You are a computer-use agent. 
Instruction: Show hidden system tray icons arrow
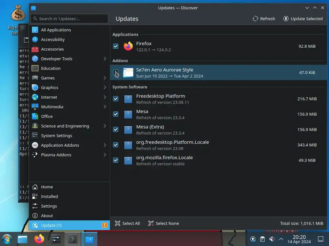[281, 239]
